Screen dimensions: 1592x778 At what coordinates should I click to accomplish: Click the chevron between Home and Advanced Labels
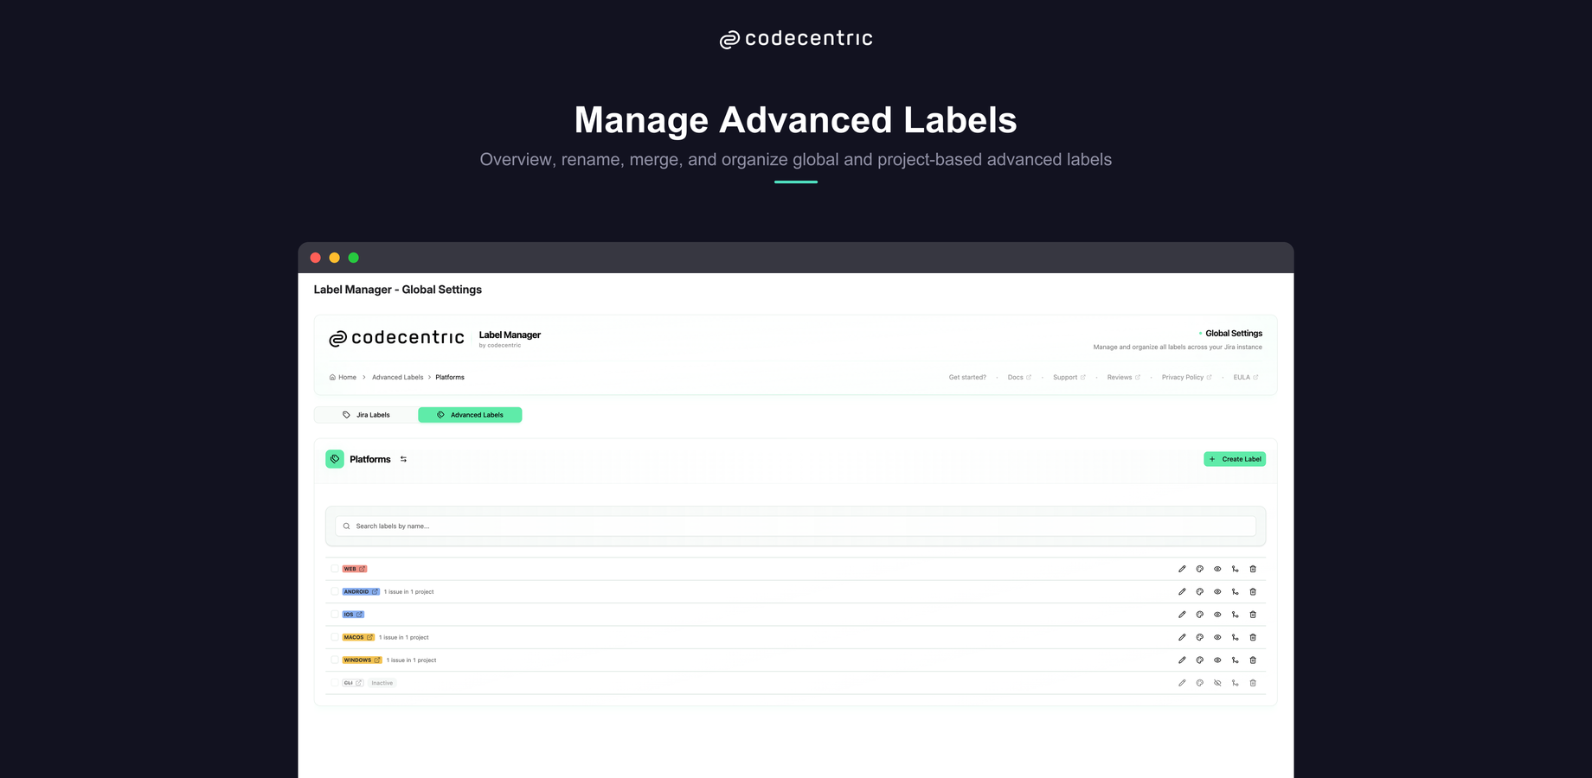(363, 377)
